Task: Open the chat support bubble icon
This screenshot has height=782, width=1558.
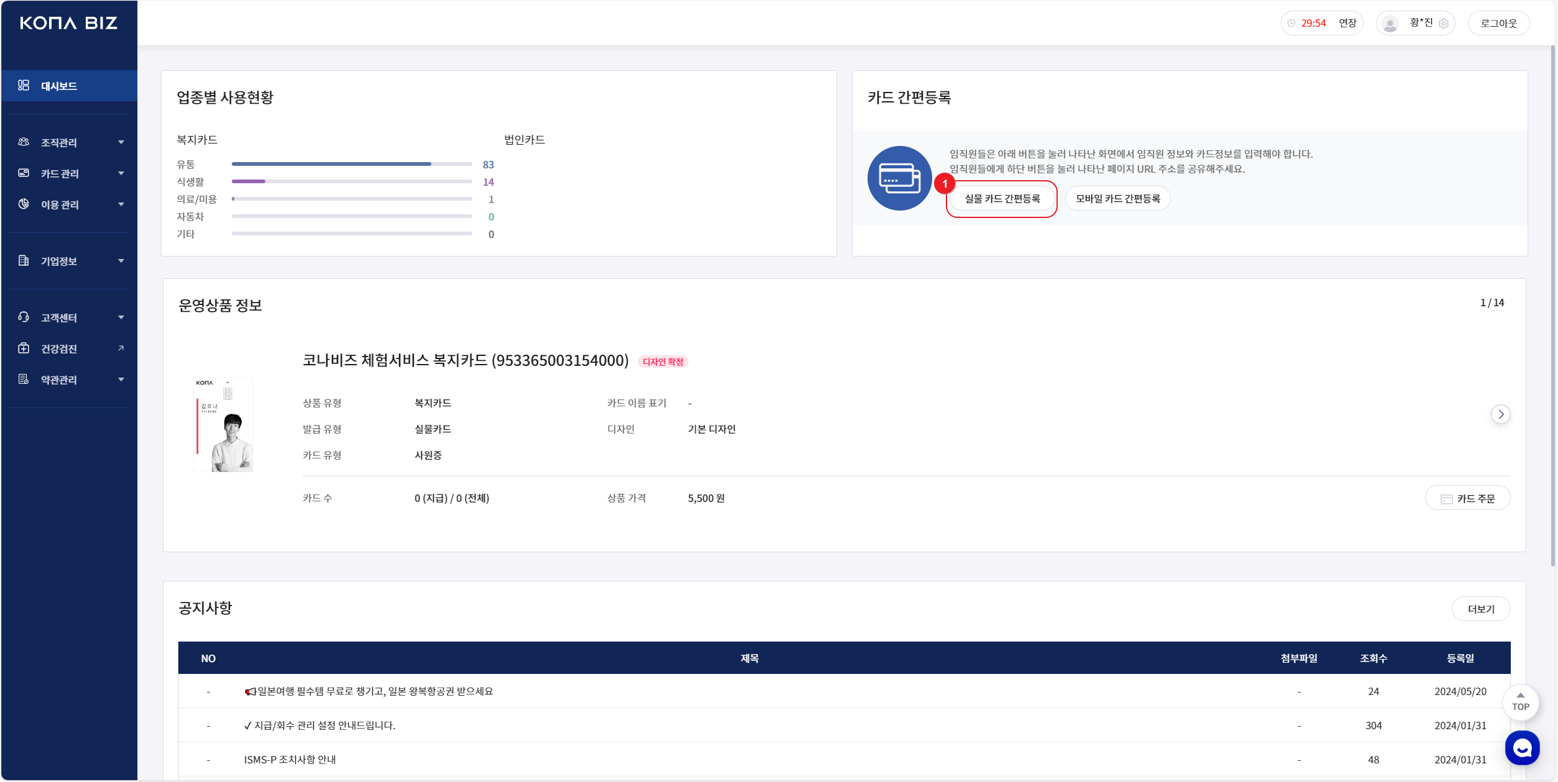Action: pos(1521,748)
